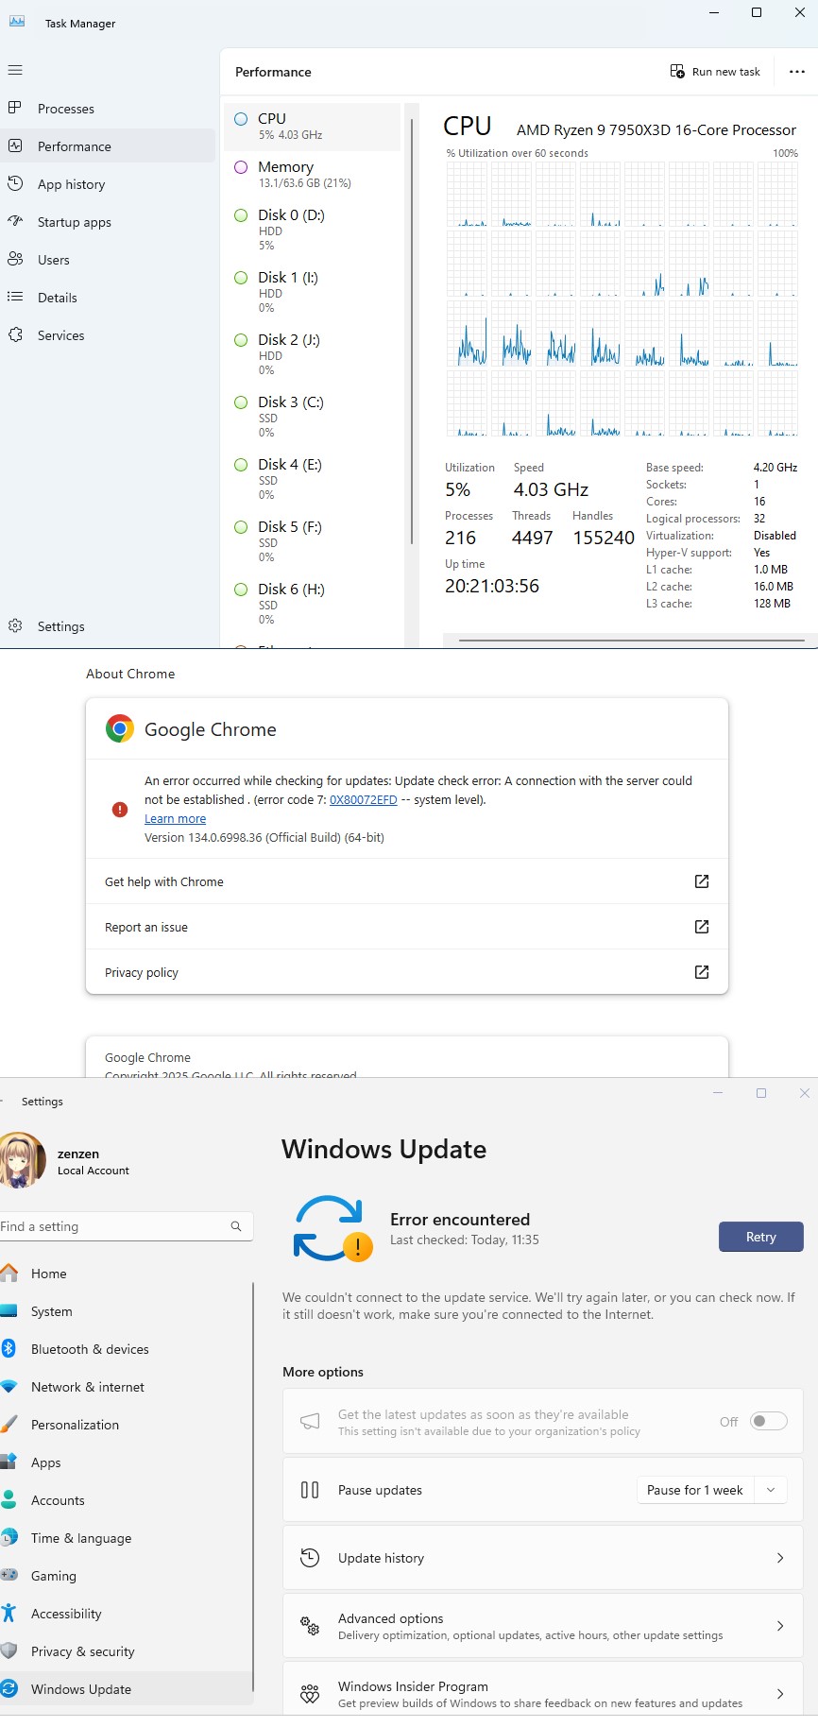Select Disk 3 (C:) SSD entry
Viewport: 818px width, 1727px height.
click(313, 417)
